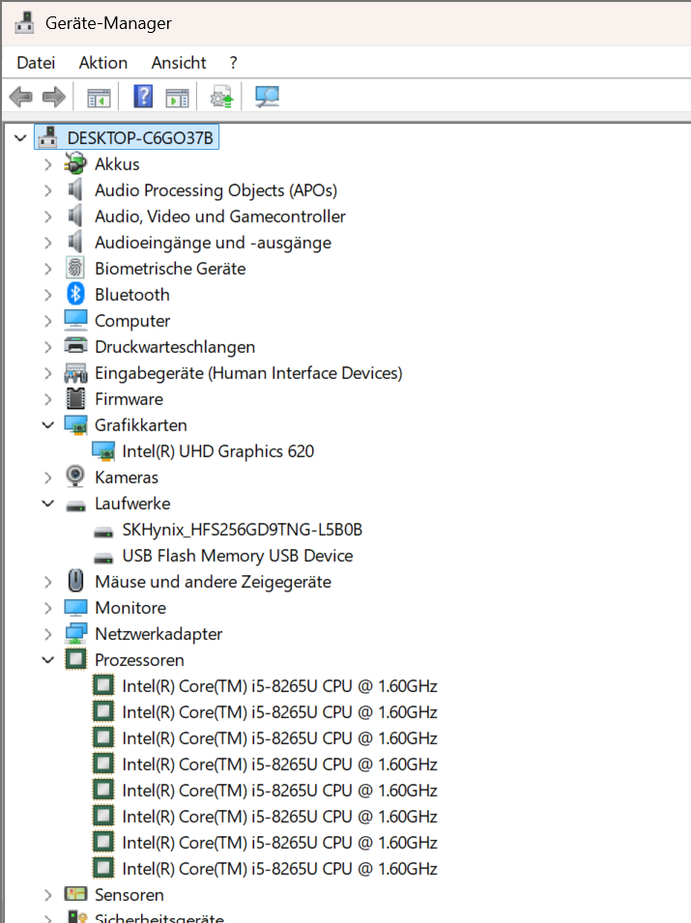The height and width of the screenshot is (923, 691).
Task: Select Intel(R) UHD Graphics 620 device
Action: coord(217,451)
